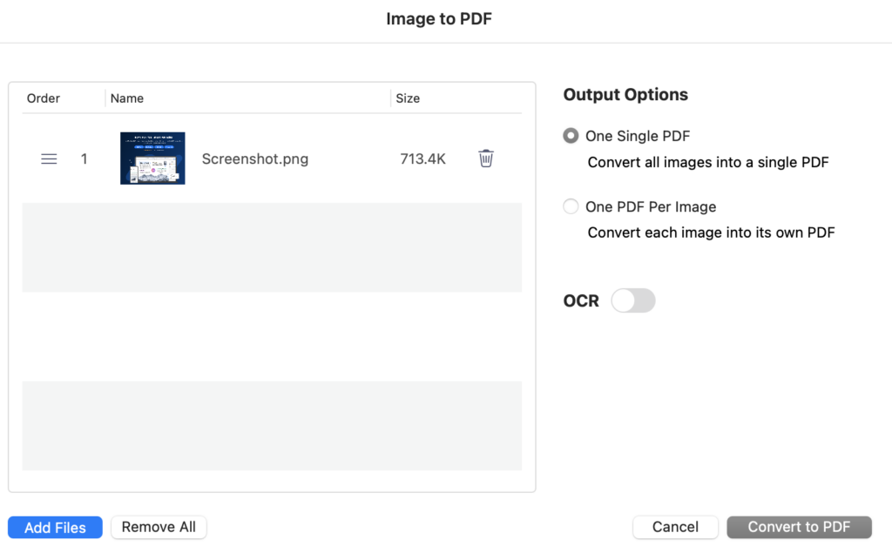Cancel the conversion dialog
Image resolution: width=892 pixels, height=553 pixels.
coord(674,527)
